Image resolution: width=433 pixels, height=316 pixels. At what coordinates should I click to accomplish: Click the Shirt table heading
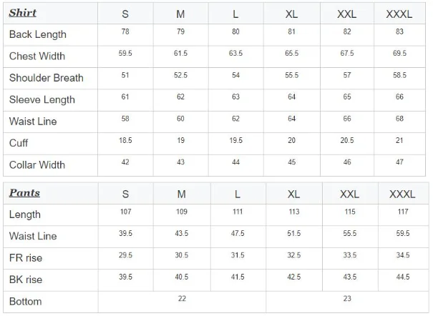(x=23, y=13)
